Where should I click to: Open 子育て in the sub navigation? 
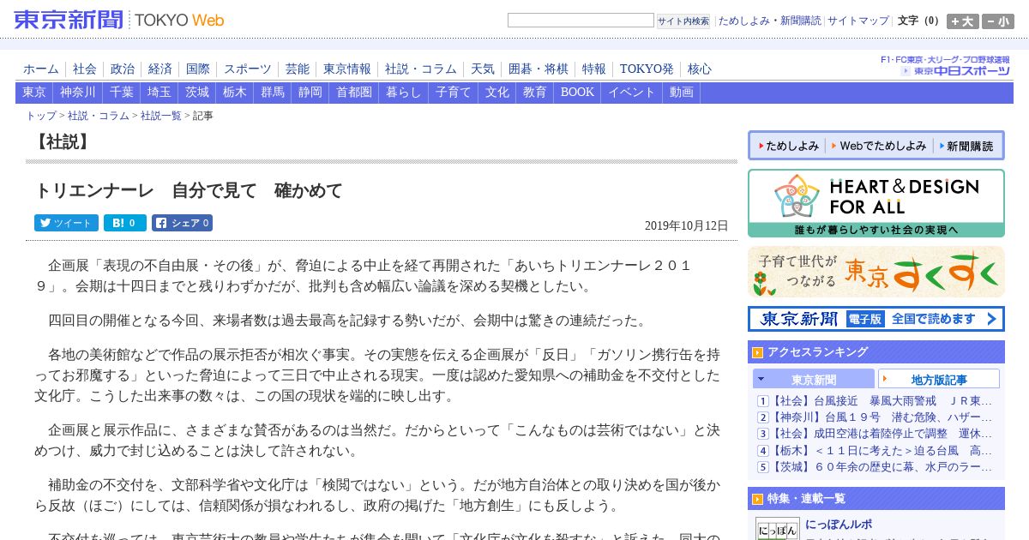[454, 93]
